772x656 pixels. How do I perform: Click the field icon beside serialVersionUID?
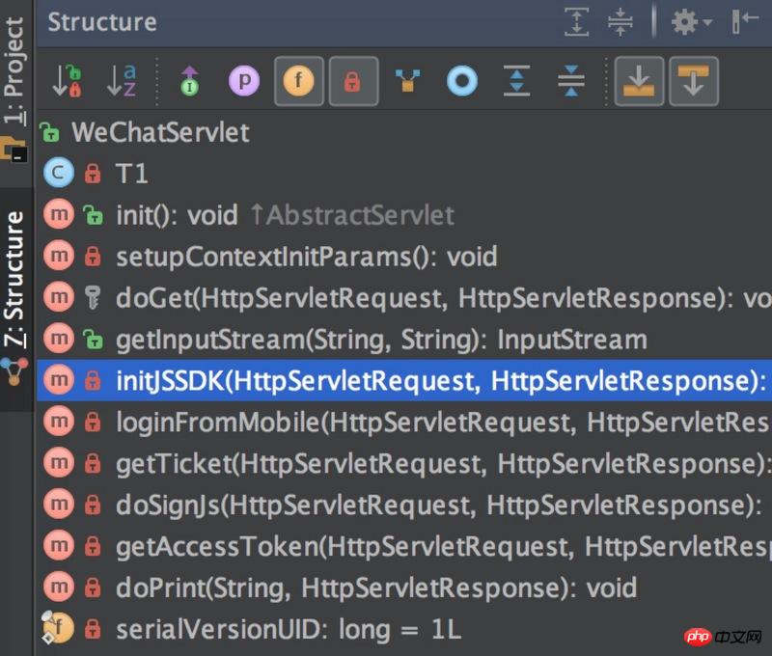point(58,627)
